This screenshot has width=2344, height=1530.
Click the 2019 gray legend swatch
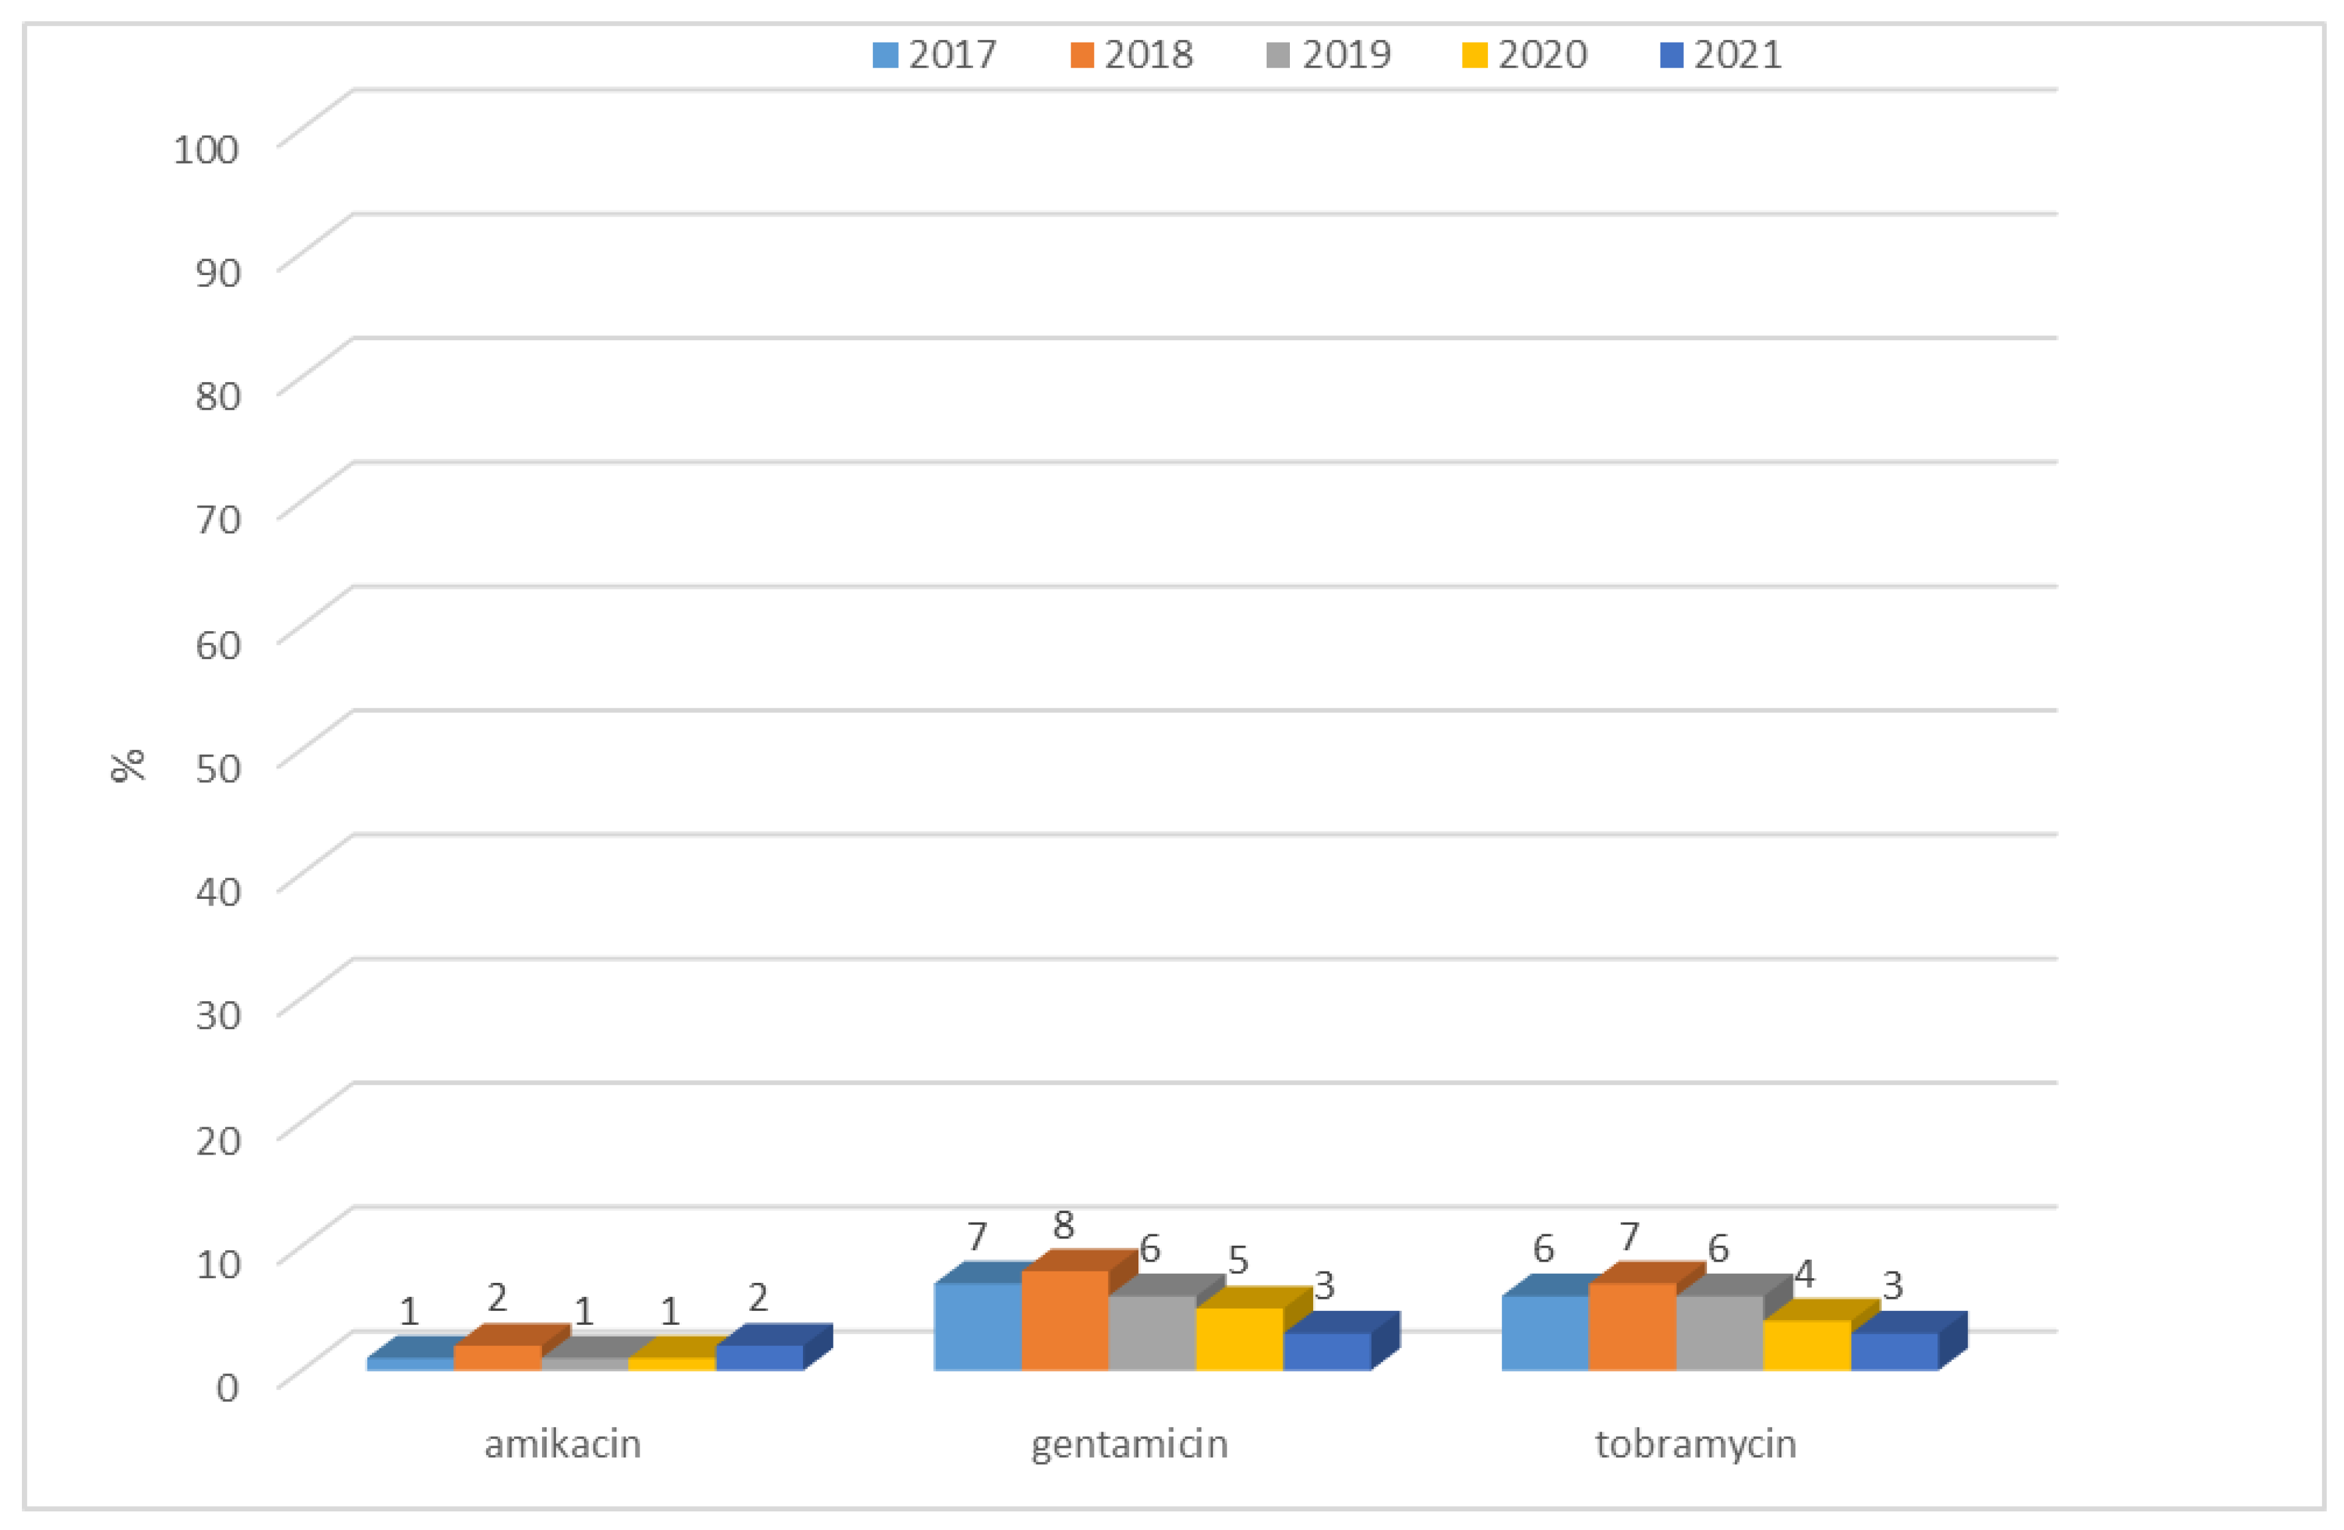tap(1277, 55)
